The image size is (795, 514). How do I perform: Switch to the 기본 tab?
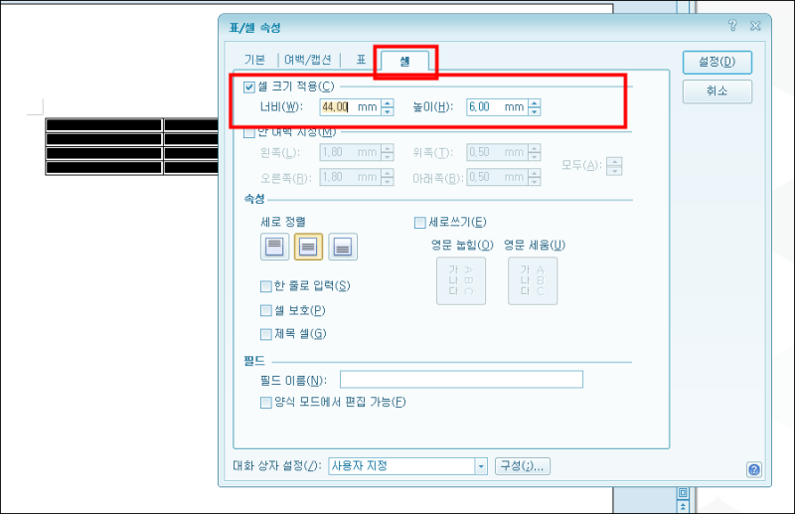point(254,60)
